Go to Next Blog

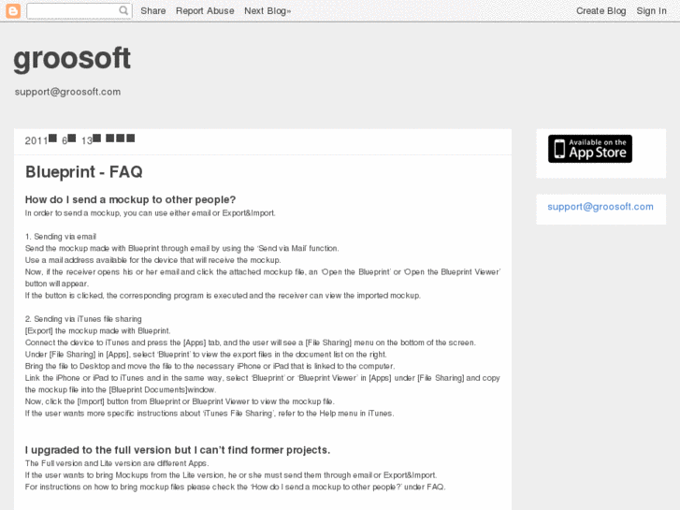268,11
